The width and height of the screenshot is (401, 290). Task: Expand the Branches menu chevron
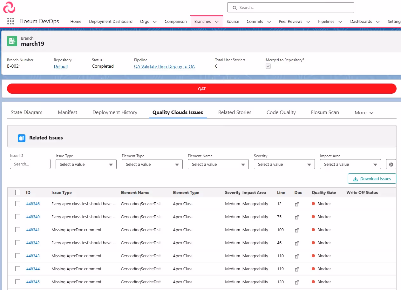217,22
